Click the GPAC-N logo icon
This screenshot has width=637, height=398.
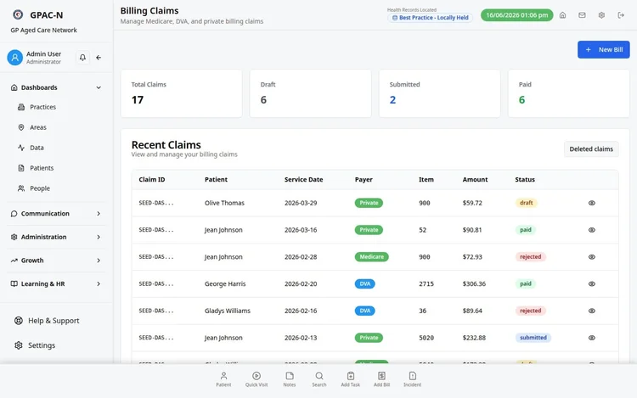pyautogui.click(x=18, y=14)
